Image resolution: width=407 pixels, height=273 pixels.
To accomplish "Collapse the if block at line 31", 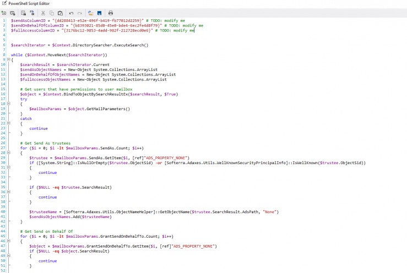I will pos(9,167).
